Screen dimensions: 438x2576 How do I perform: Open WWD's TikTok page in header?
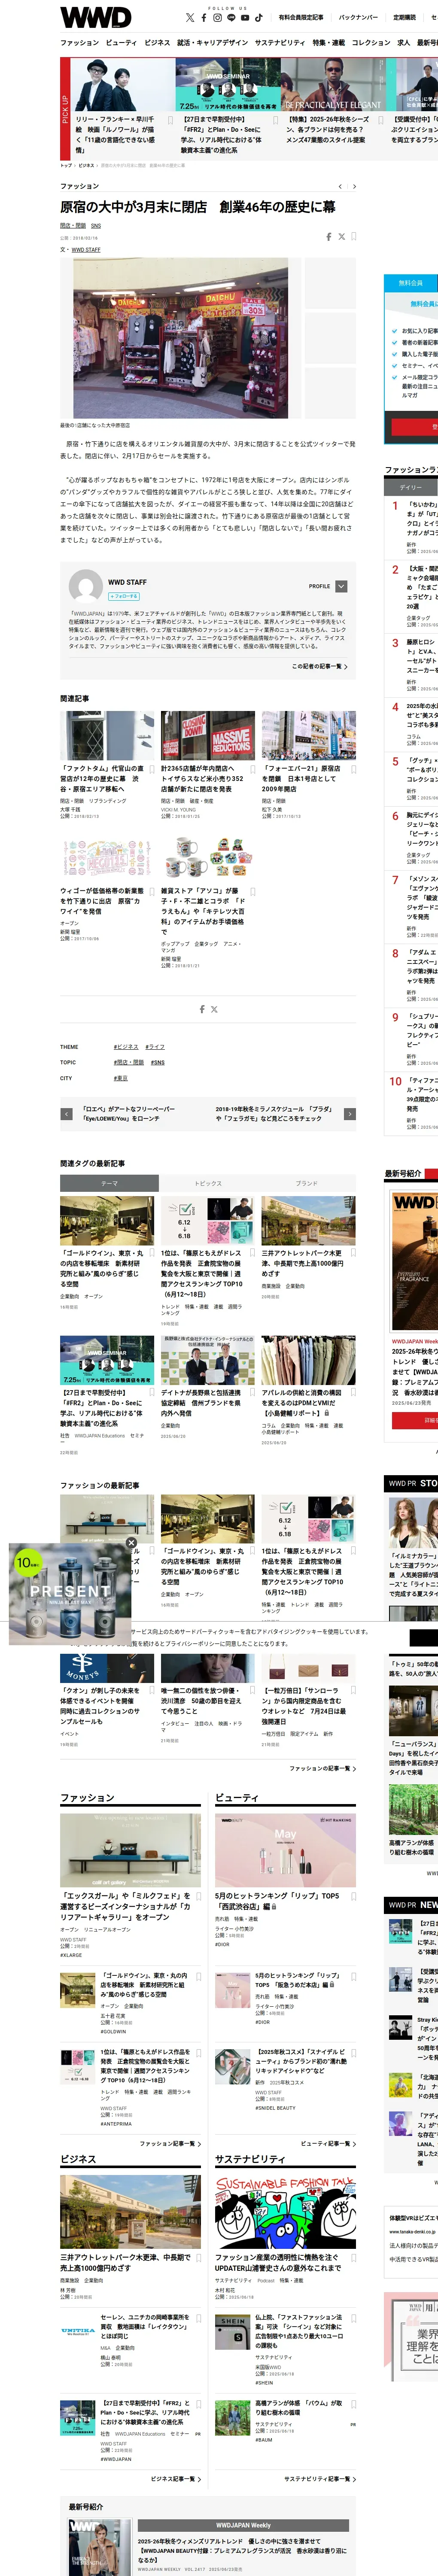258,18
